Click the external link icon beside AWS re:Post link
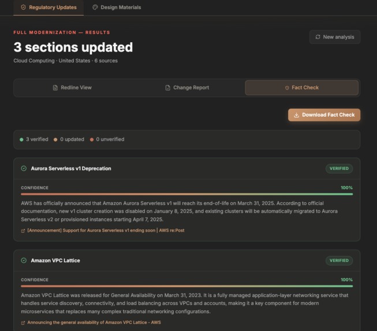 click(x=23, y=231)
